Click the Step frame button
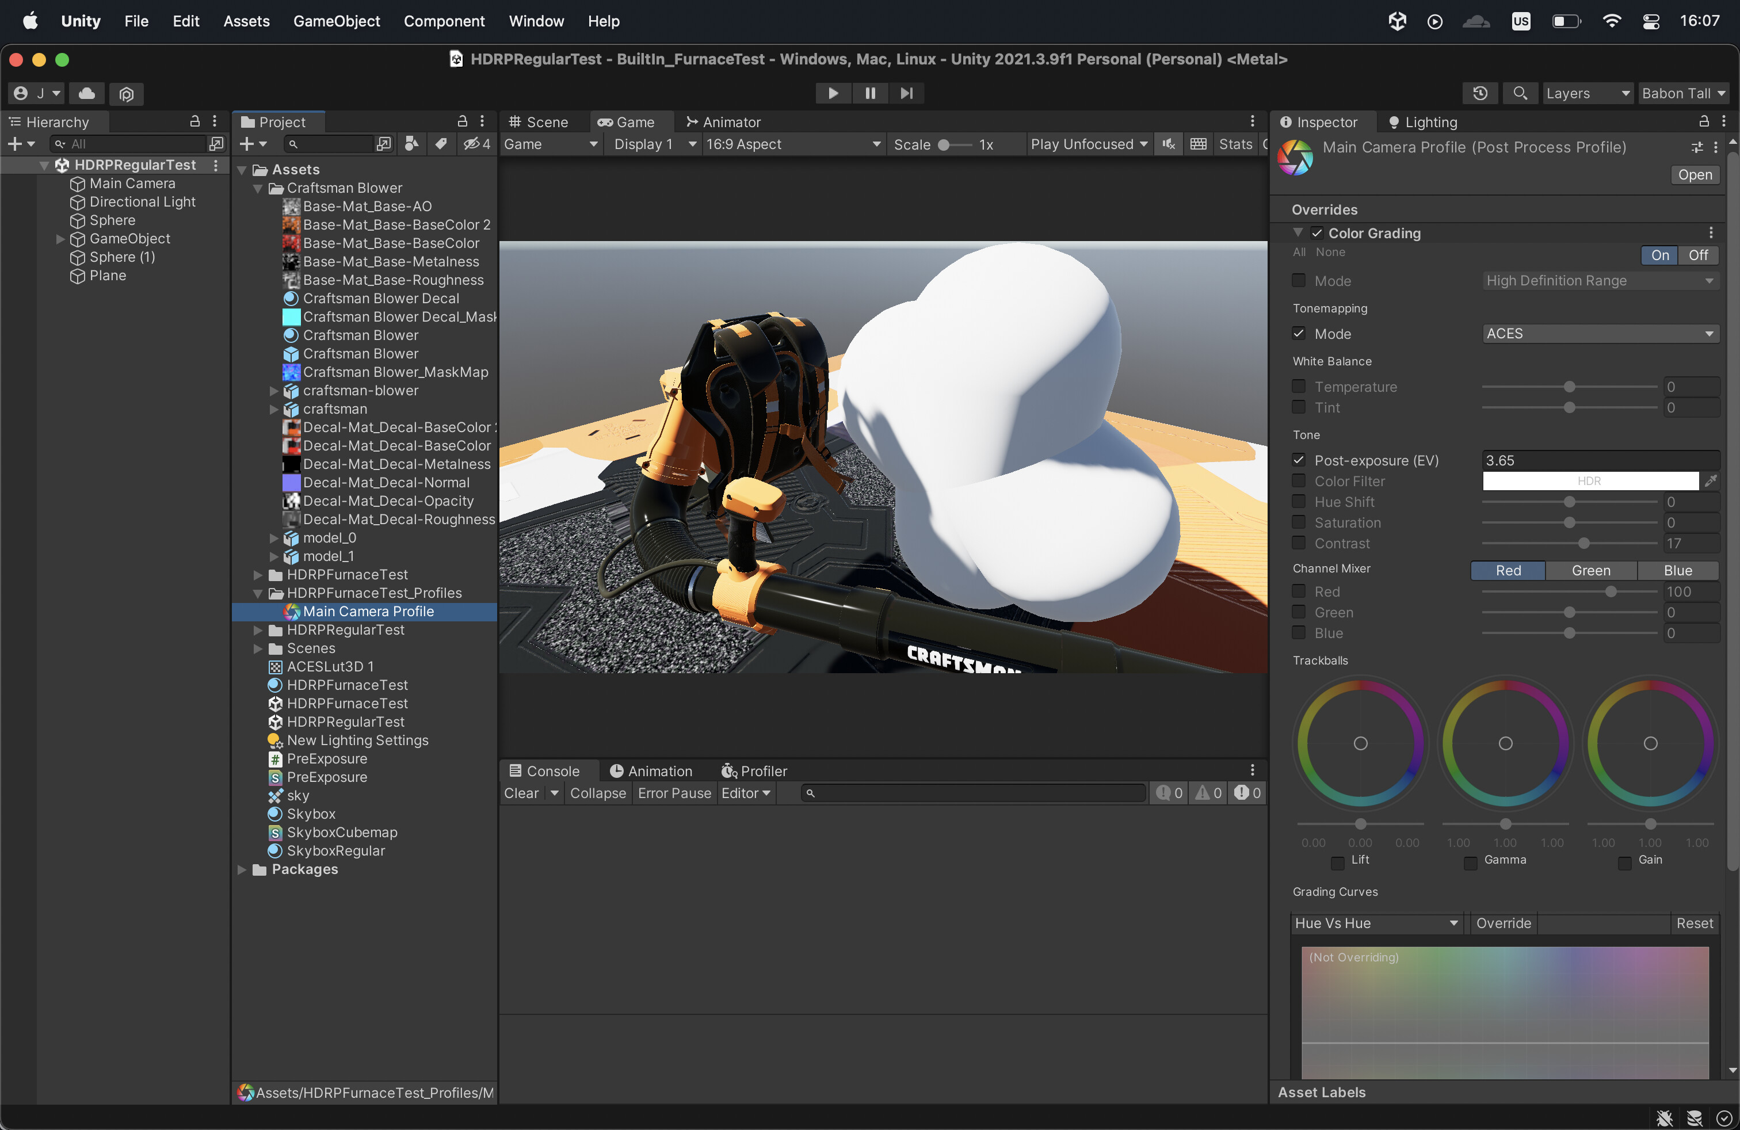Screen dimensions: 1740x1130 [907, 93]
